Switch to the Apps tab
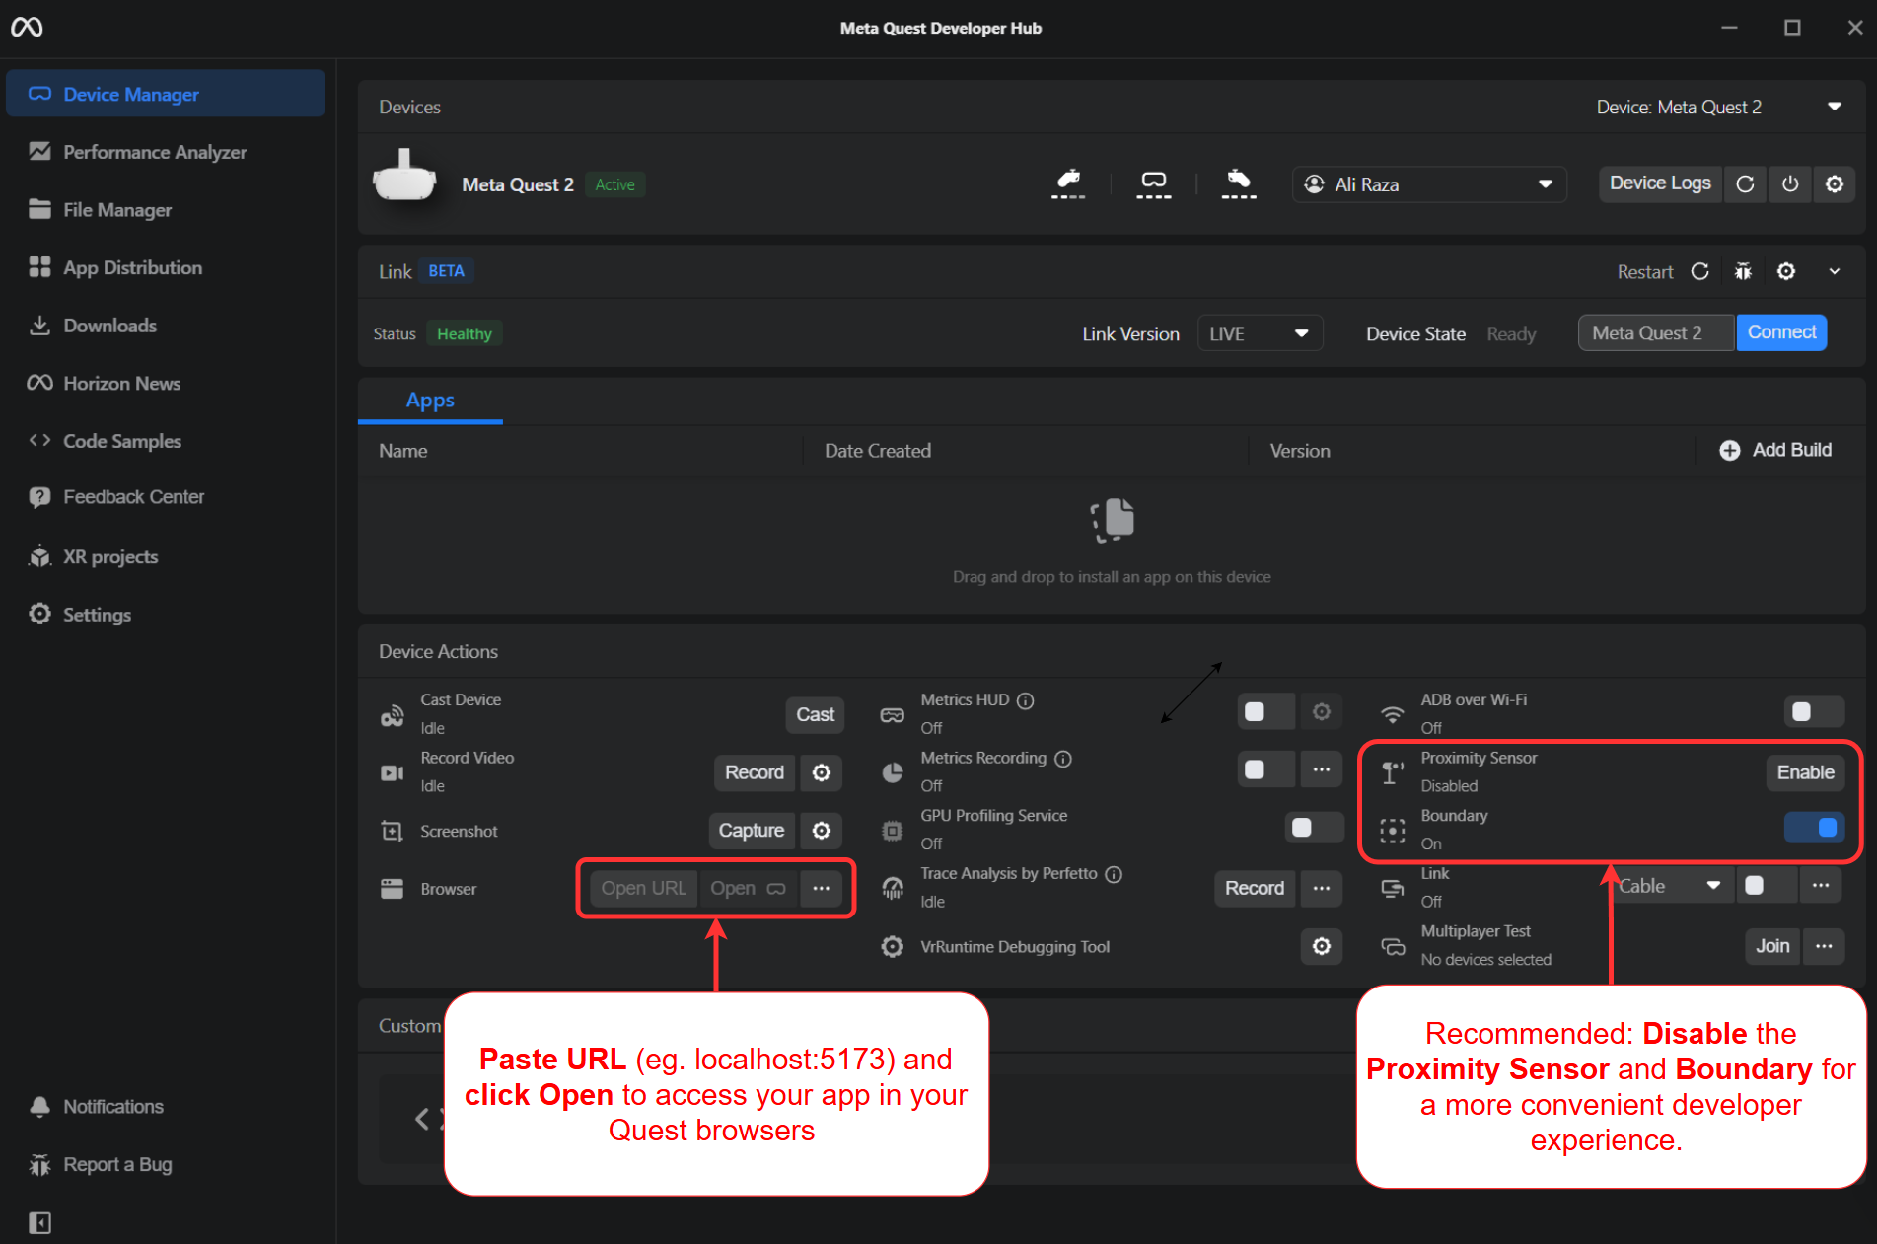Image resolution: width=1877 pixels, height=1244 pixels. [430, 401]
